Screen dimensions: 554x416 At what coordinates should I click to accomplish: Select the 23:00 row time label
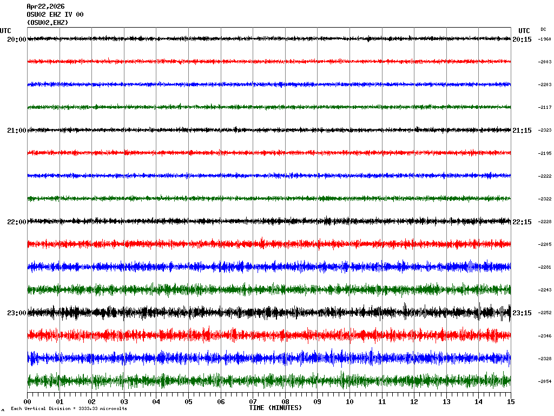[x=16, y=313]
